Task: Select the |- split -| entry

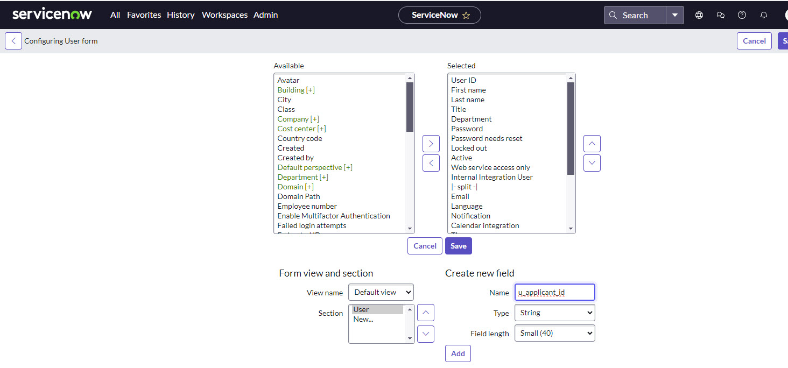Action: point(465,187)
